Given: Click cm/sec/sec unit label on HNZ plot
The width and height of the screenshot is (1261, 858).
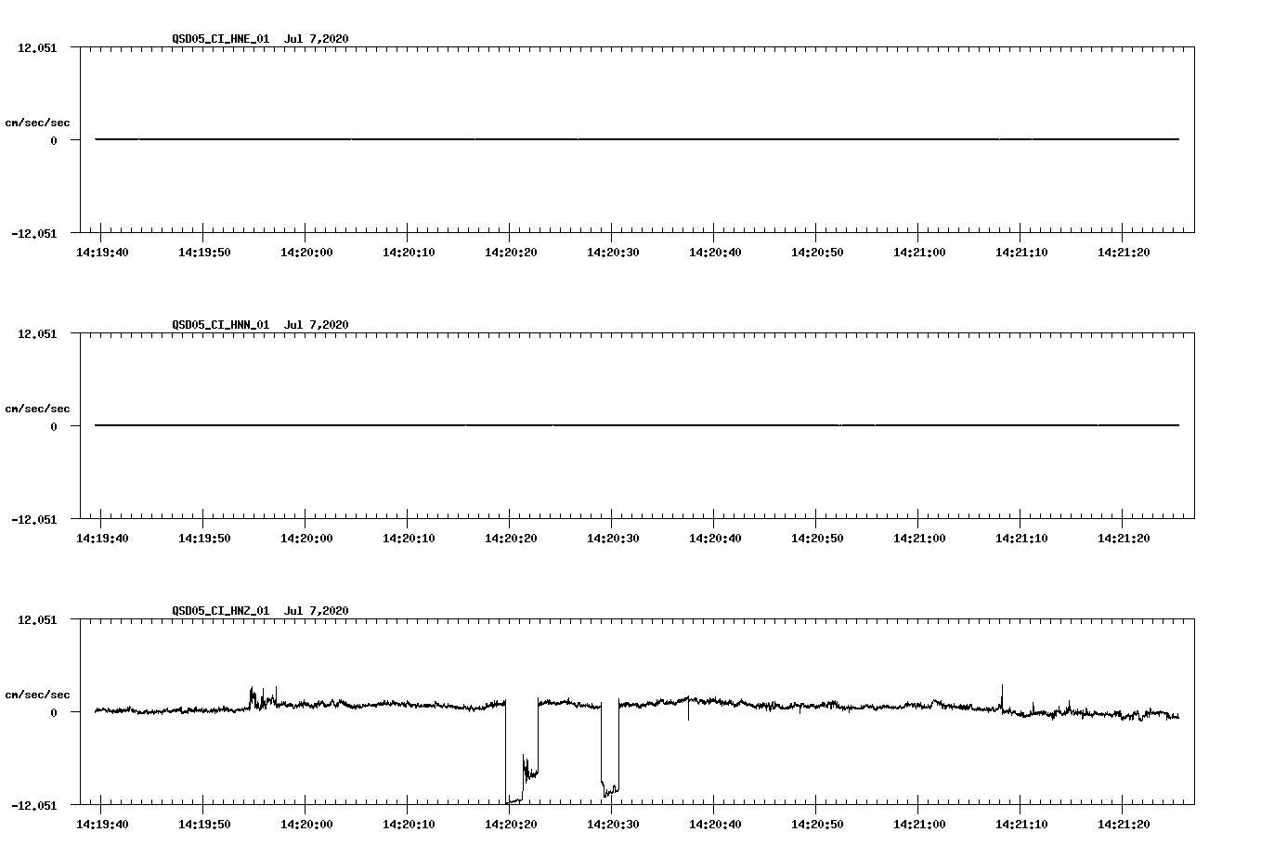Looking at the screenshot, I should 37,695.
